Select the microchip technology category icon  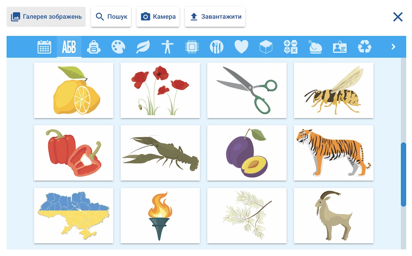point(192,47)
